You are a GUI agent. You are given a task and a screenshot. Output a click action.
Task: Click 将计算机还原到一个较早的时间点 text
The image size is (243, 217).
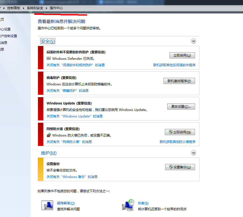coord(162,209)
